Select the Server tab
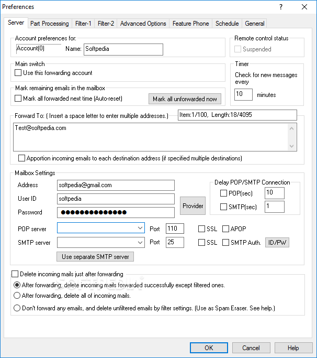317x358 pixels. 16,23
